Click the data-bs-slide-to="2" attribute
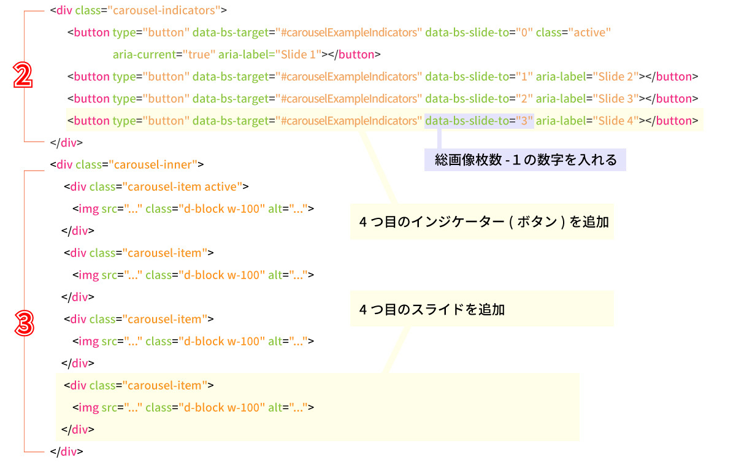736x465 pixels. tap(479, 99)
